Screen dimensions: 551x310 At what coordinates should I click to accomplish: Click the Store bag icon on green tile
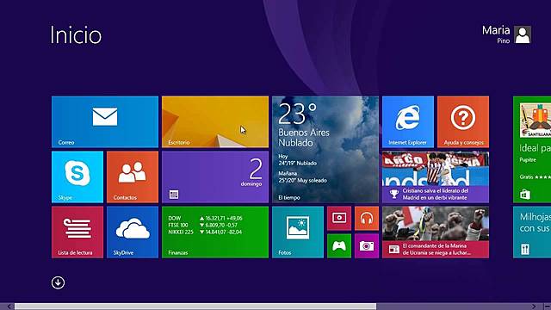coord(525,195)
